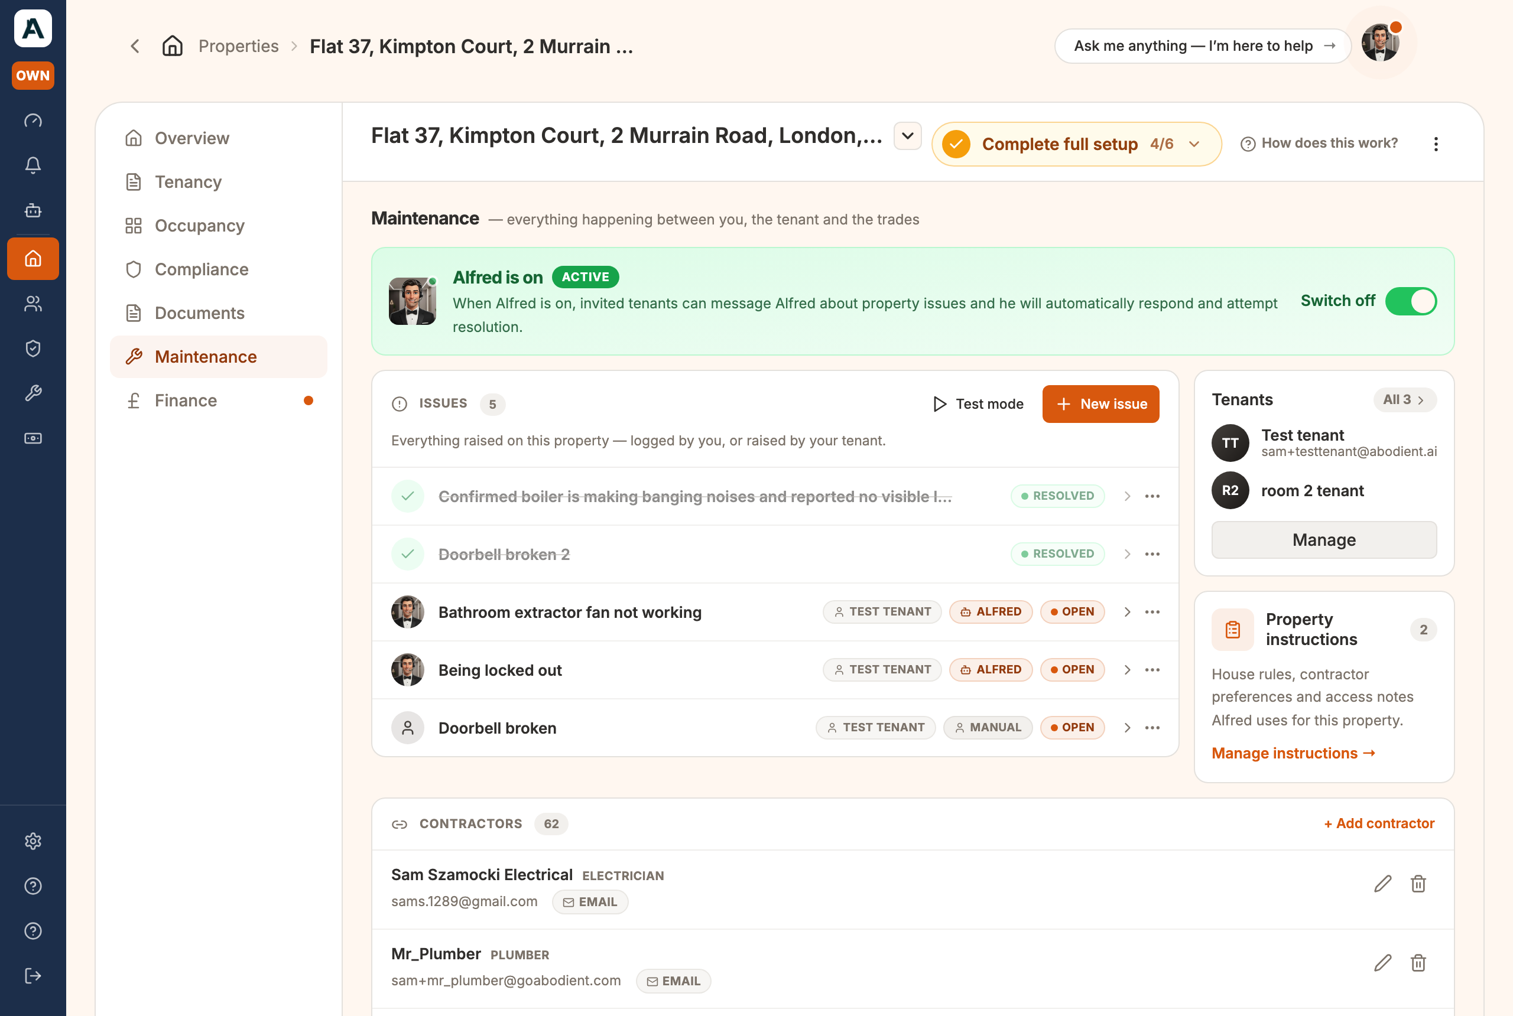Open more options for Doorbell broken 2

(1152, 554)
